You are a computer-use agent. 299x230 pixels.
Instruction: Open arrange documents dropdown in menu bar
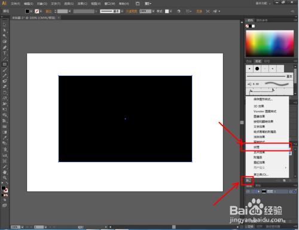(148, 4)
